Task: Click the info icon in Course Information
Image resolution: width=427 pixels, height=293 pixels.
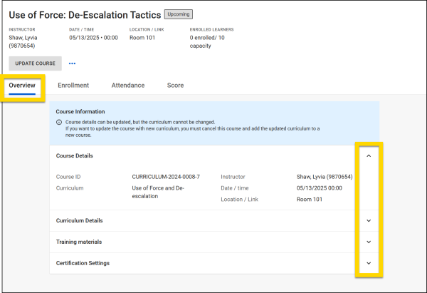Action: [59, 122]
